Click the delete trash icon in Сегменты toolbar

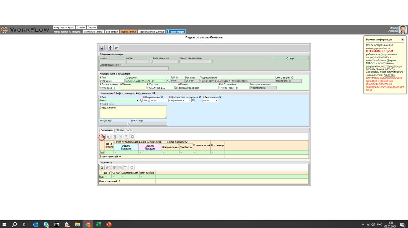[114, 137]
